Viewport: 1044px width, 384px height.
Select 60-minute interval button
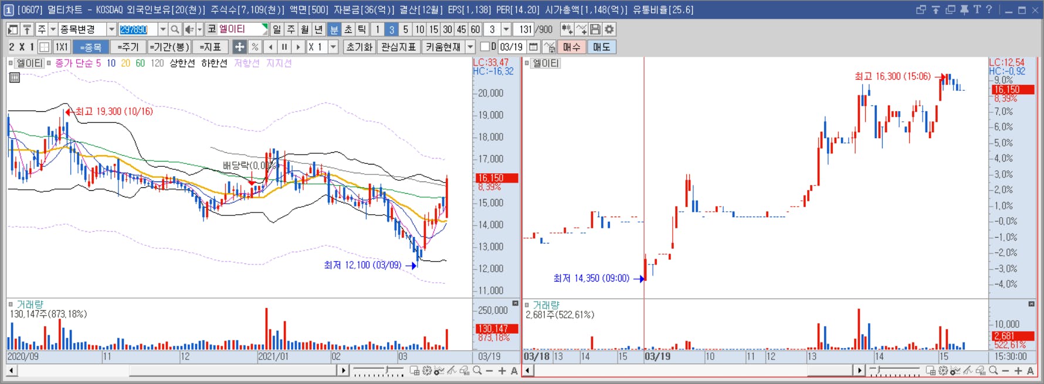click(476, 29)
